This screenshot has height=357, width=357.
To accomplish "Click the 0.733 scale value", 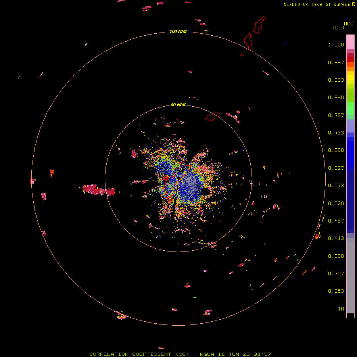I will pos(336,133).
